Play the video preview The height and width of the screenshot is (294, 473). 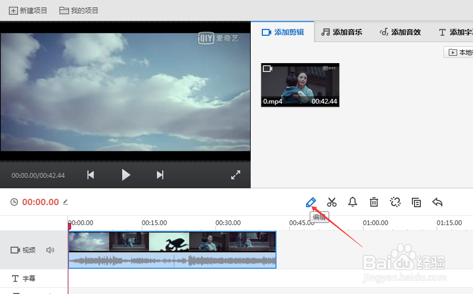click(126, 175)
